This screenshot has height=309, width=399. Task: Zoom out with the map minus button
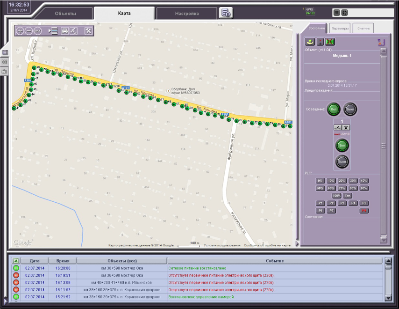point(28,31)
